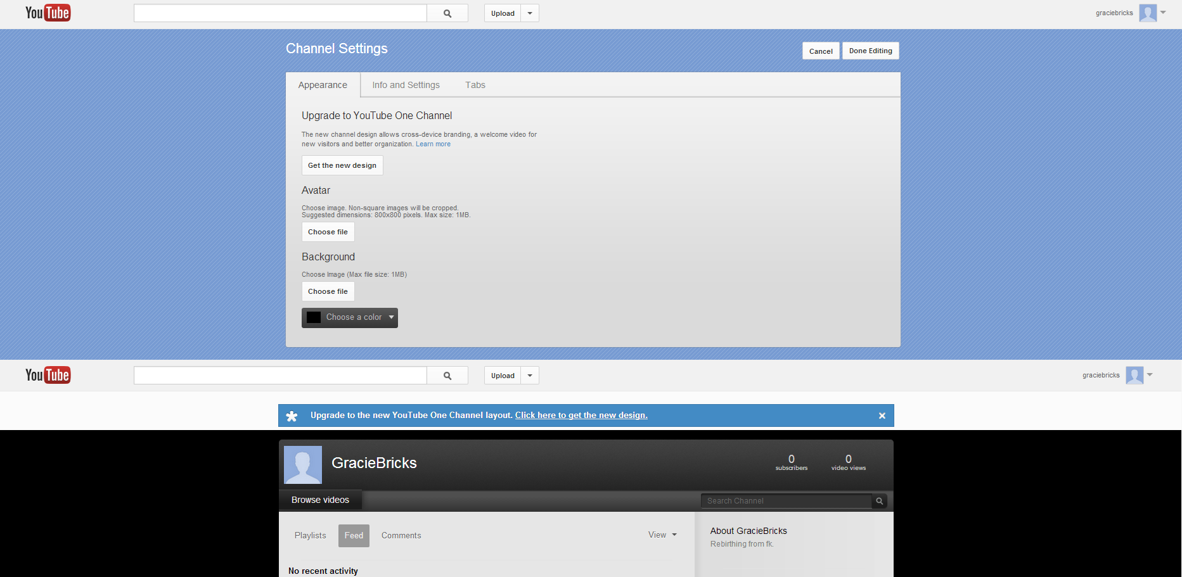Focus the lower header search field
1182x577 pixels.
[x=280, y=376]
